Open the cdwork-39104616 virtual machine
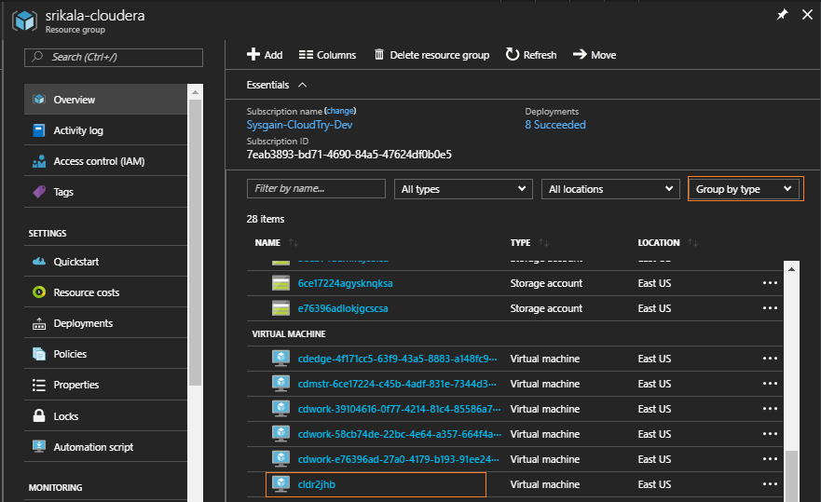Image resolution: width=821 pixels, height=502 pixels. pyautogui.click(x=399, y=409)
